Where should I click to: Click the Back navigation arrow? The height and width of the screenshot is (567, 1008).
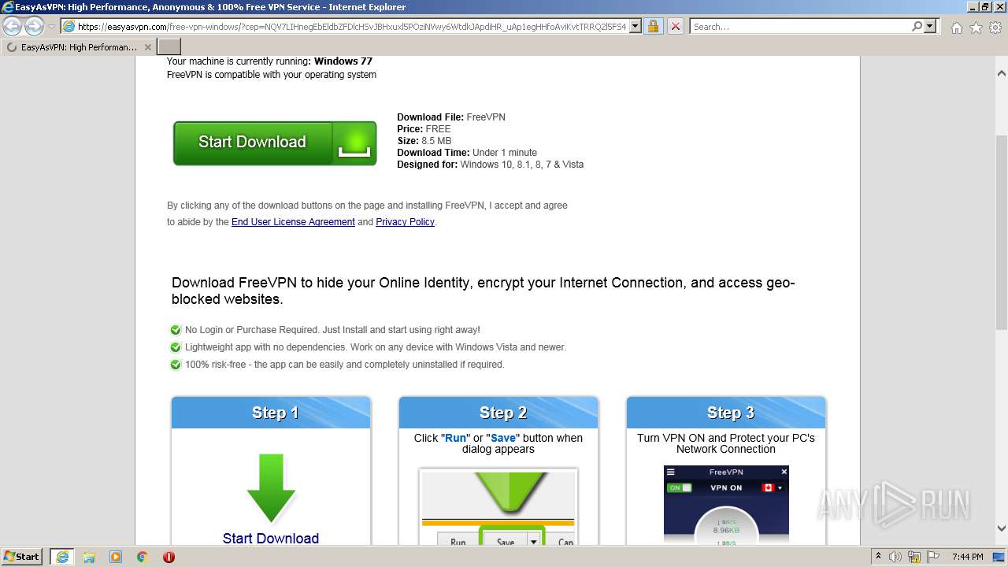(12, 26)
